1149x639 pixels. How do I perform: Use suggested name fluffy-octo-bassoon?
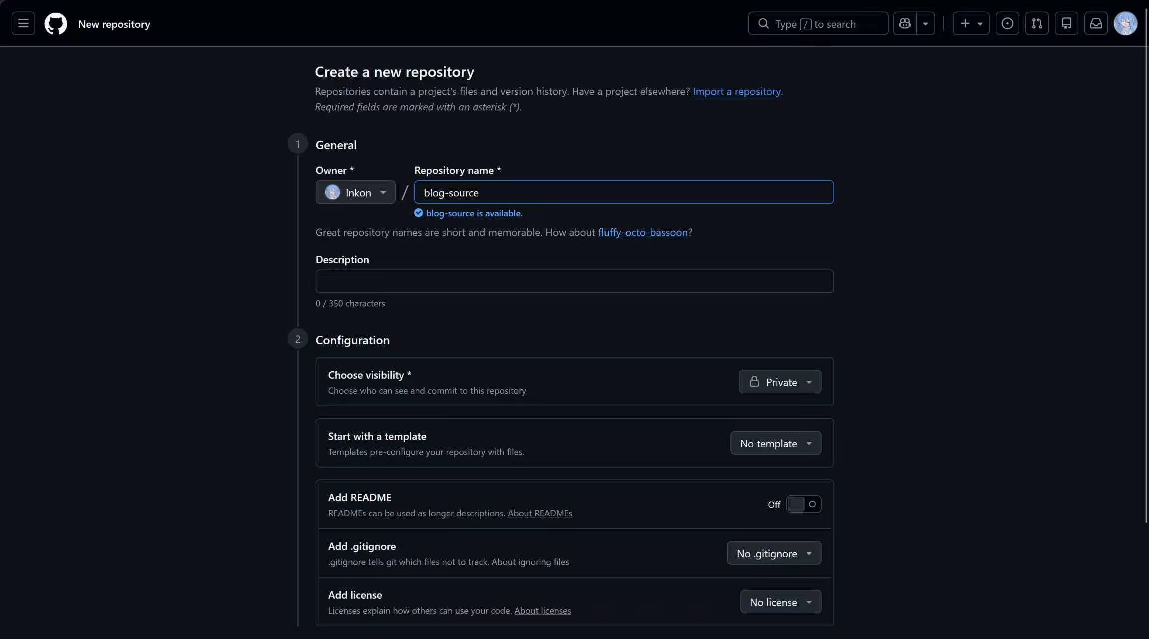642,232
